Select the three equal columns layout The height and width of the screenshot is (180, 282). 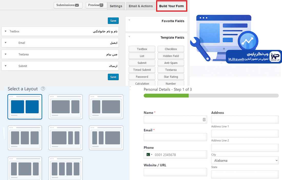coord(25,138)
